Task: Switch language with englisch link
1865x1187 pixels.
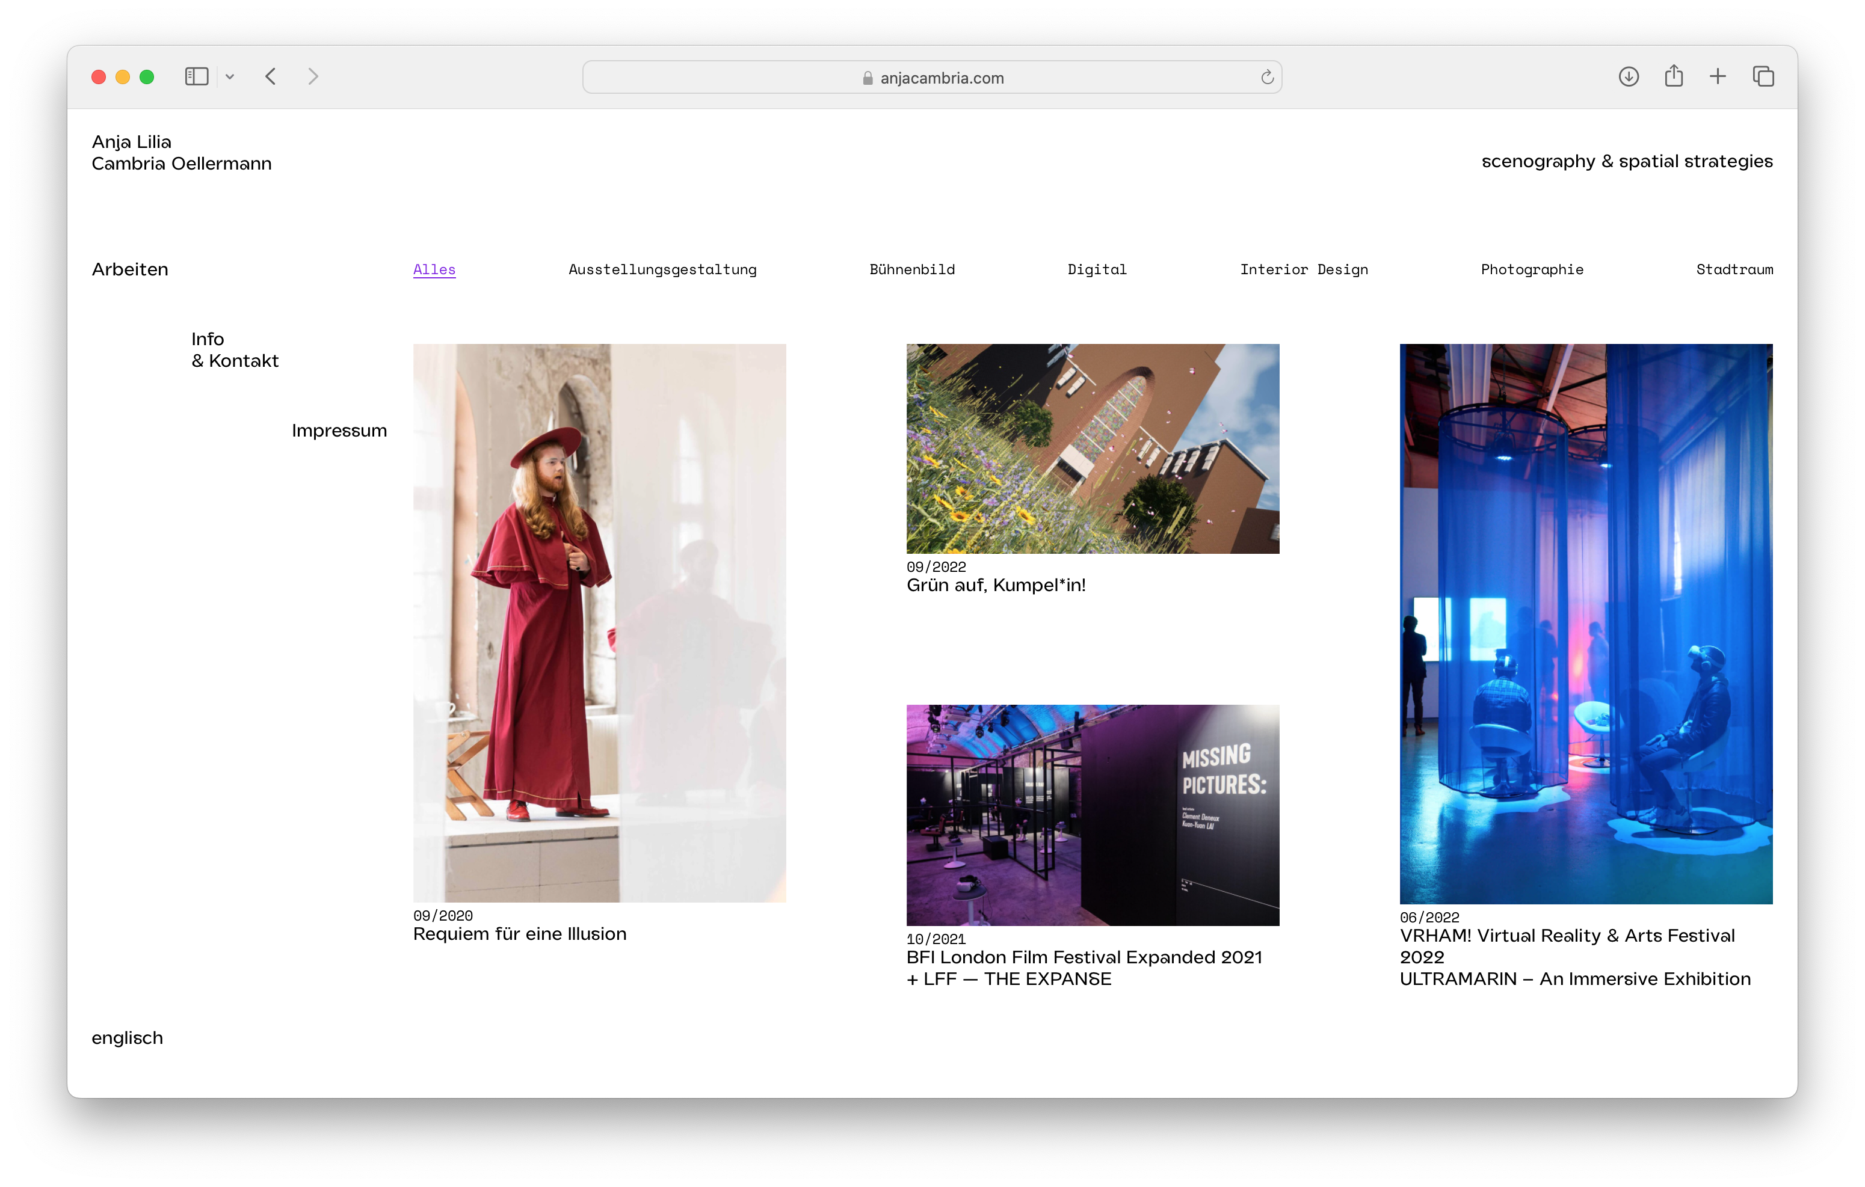Action: click(127, 1037)
